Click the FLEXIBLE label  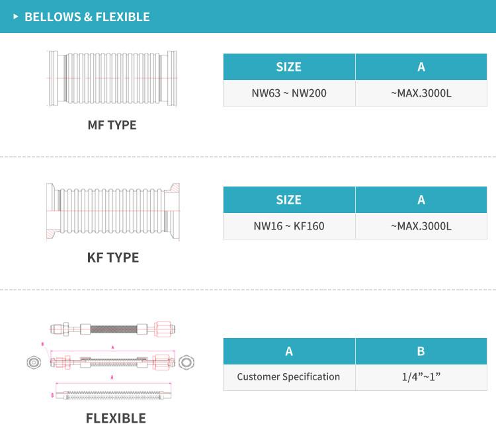tap(116, 417)
